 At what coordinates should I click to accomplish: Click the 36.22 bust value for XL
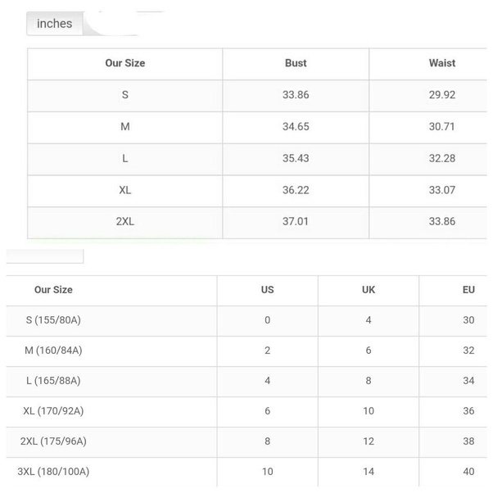click(x=295, y=190)
